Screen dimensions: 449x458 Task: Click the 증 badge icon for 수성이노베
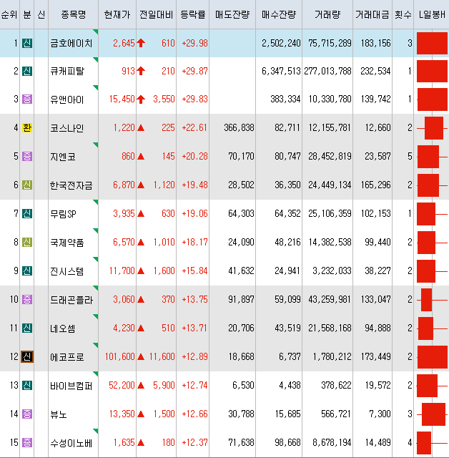(27, 442)
